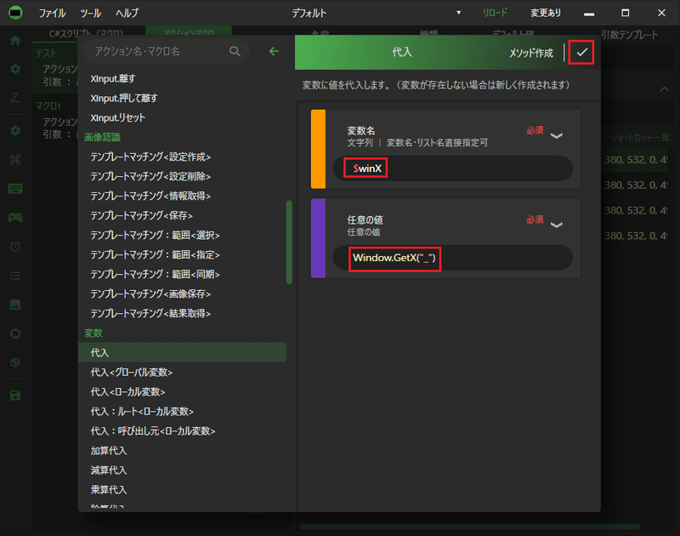This screenshot has width=680, height=536.
Task: Select テンプレートマッチング<設定作成>
Action: [182, 157]
